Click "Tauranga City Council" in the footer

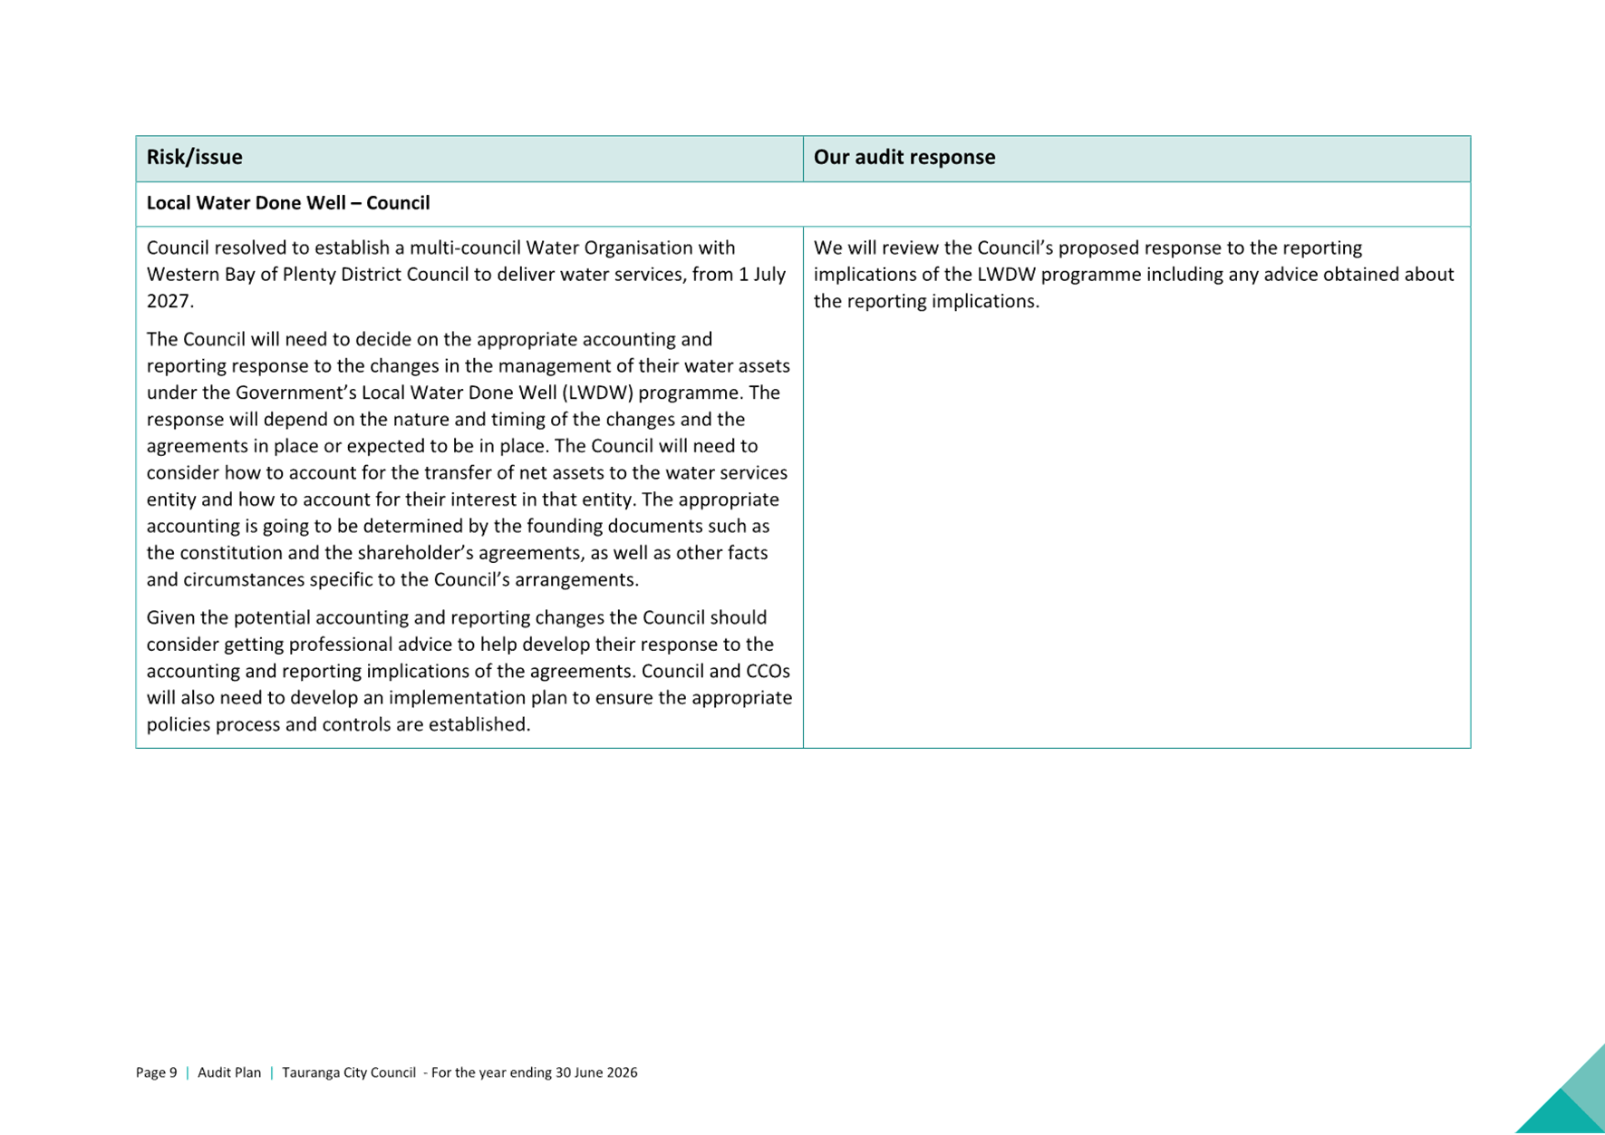point(349,1072)
